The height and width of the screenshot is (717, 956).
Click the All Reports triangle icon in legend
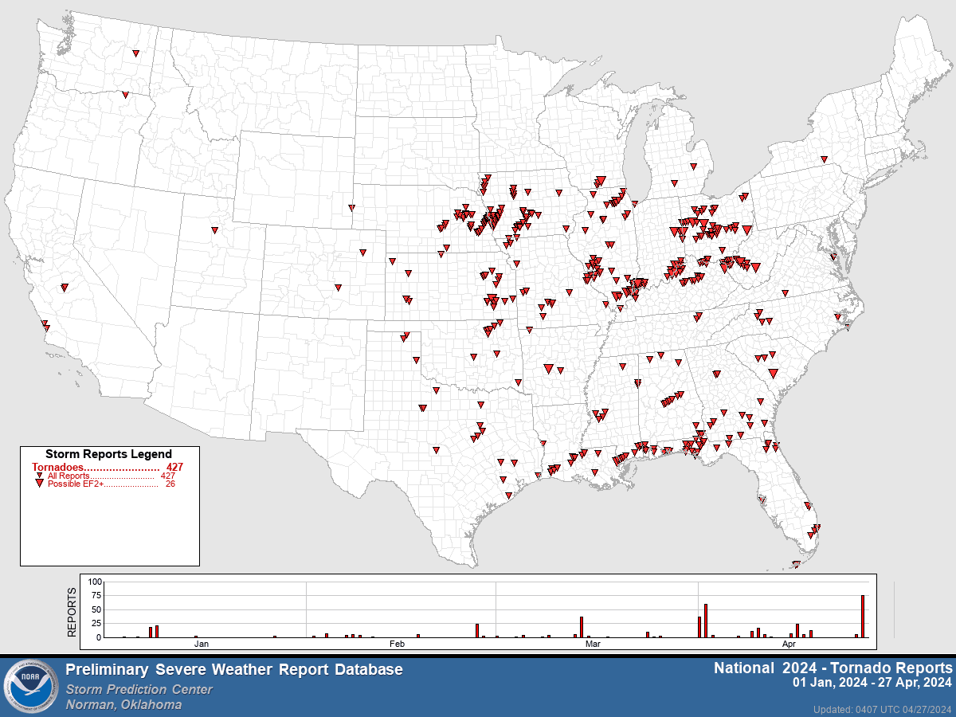[39, 476]
